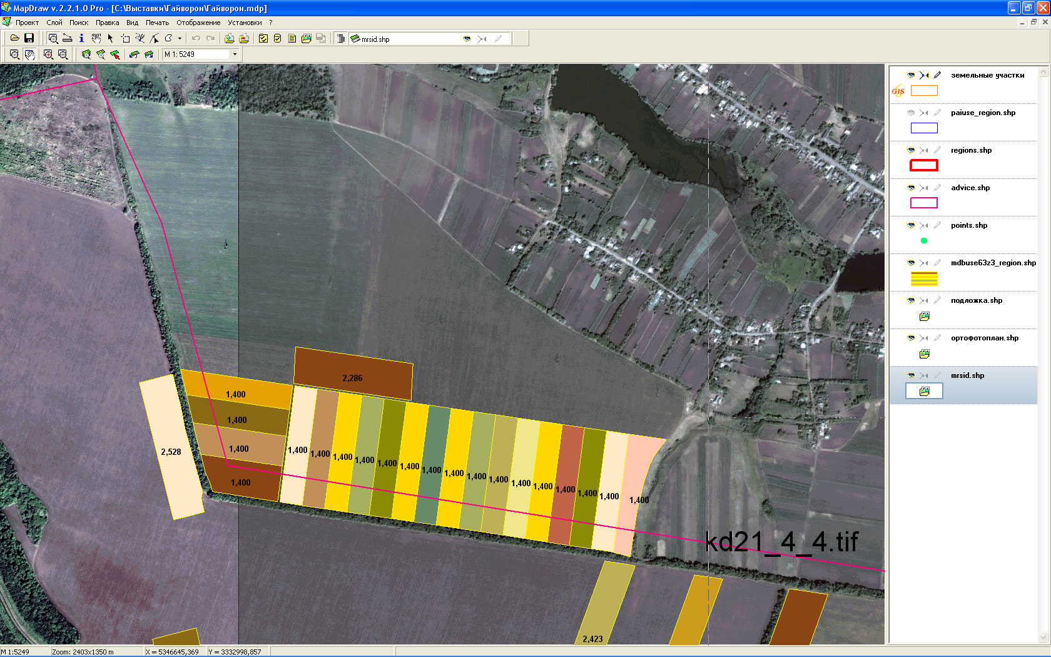Click the red regions.shp style swatch

[924, 165]
